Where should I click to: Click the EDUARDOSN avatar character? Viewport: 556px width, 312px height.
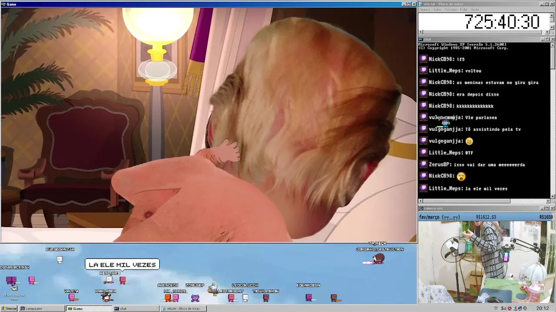tap(308, 297)
